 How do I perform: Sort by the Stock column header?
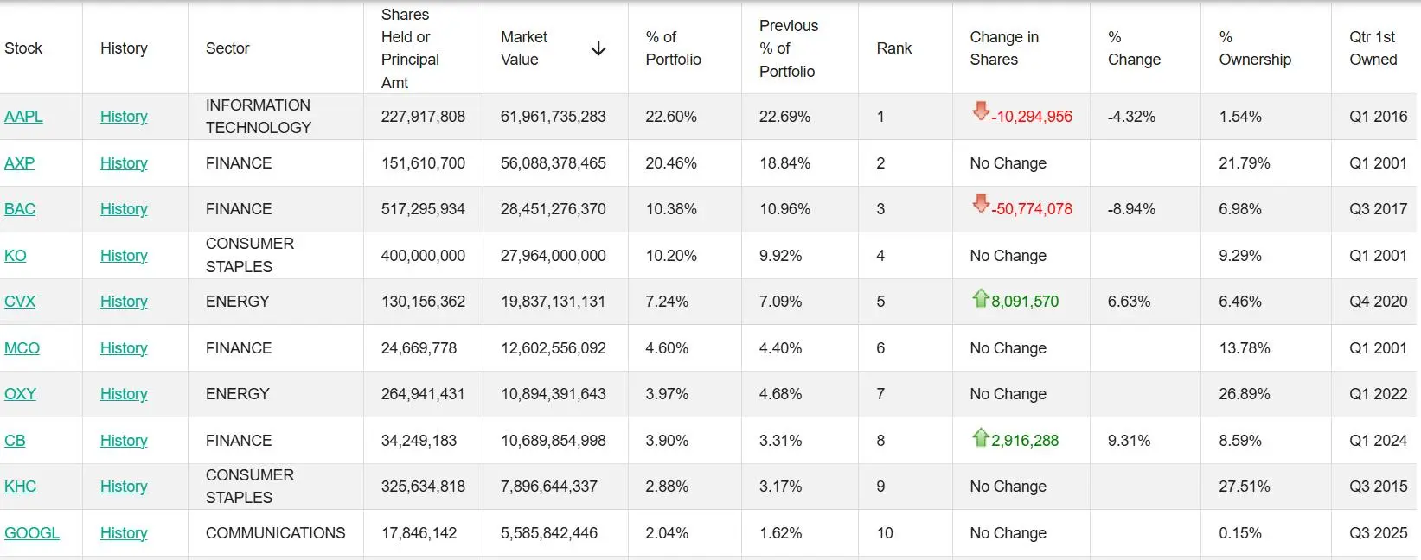(x=23, y=48)
